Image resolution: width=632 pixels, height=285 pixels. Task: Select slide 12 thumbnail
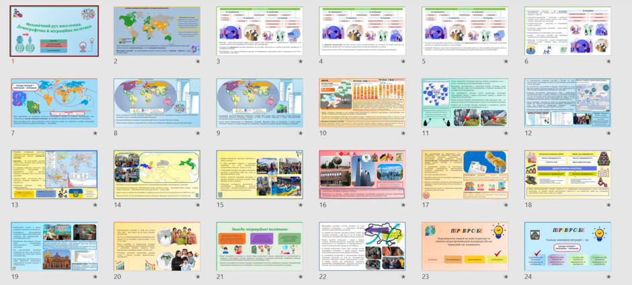(x=567, y=103)
